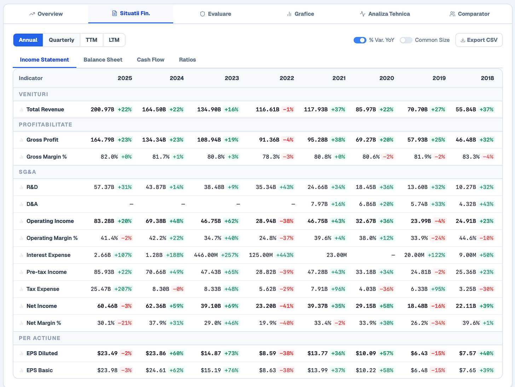Viewport: 515px width, 387px height.
Task: Disable the % Var. YoY toggle
Action: [360, 40]
